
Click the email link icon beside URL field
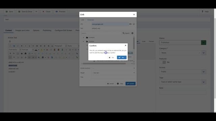coord(130,24)
